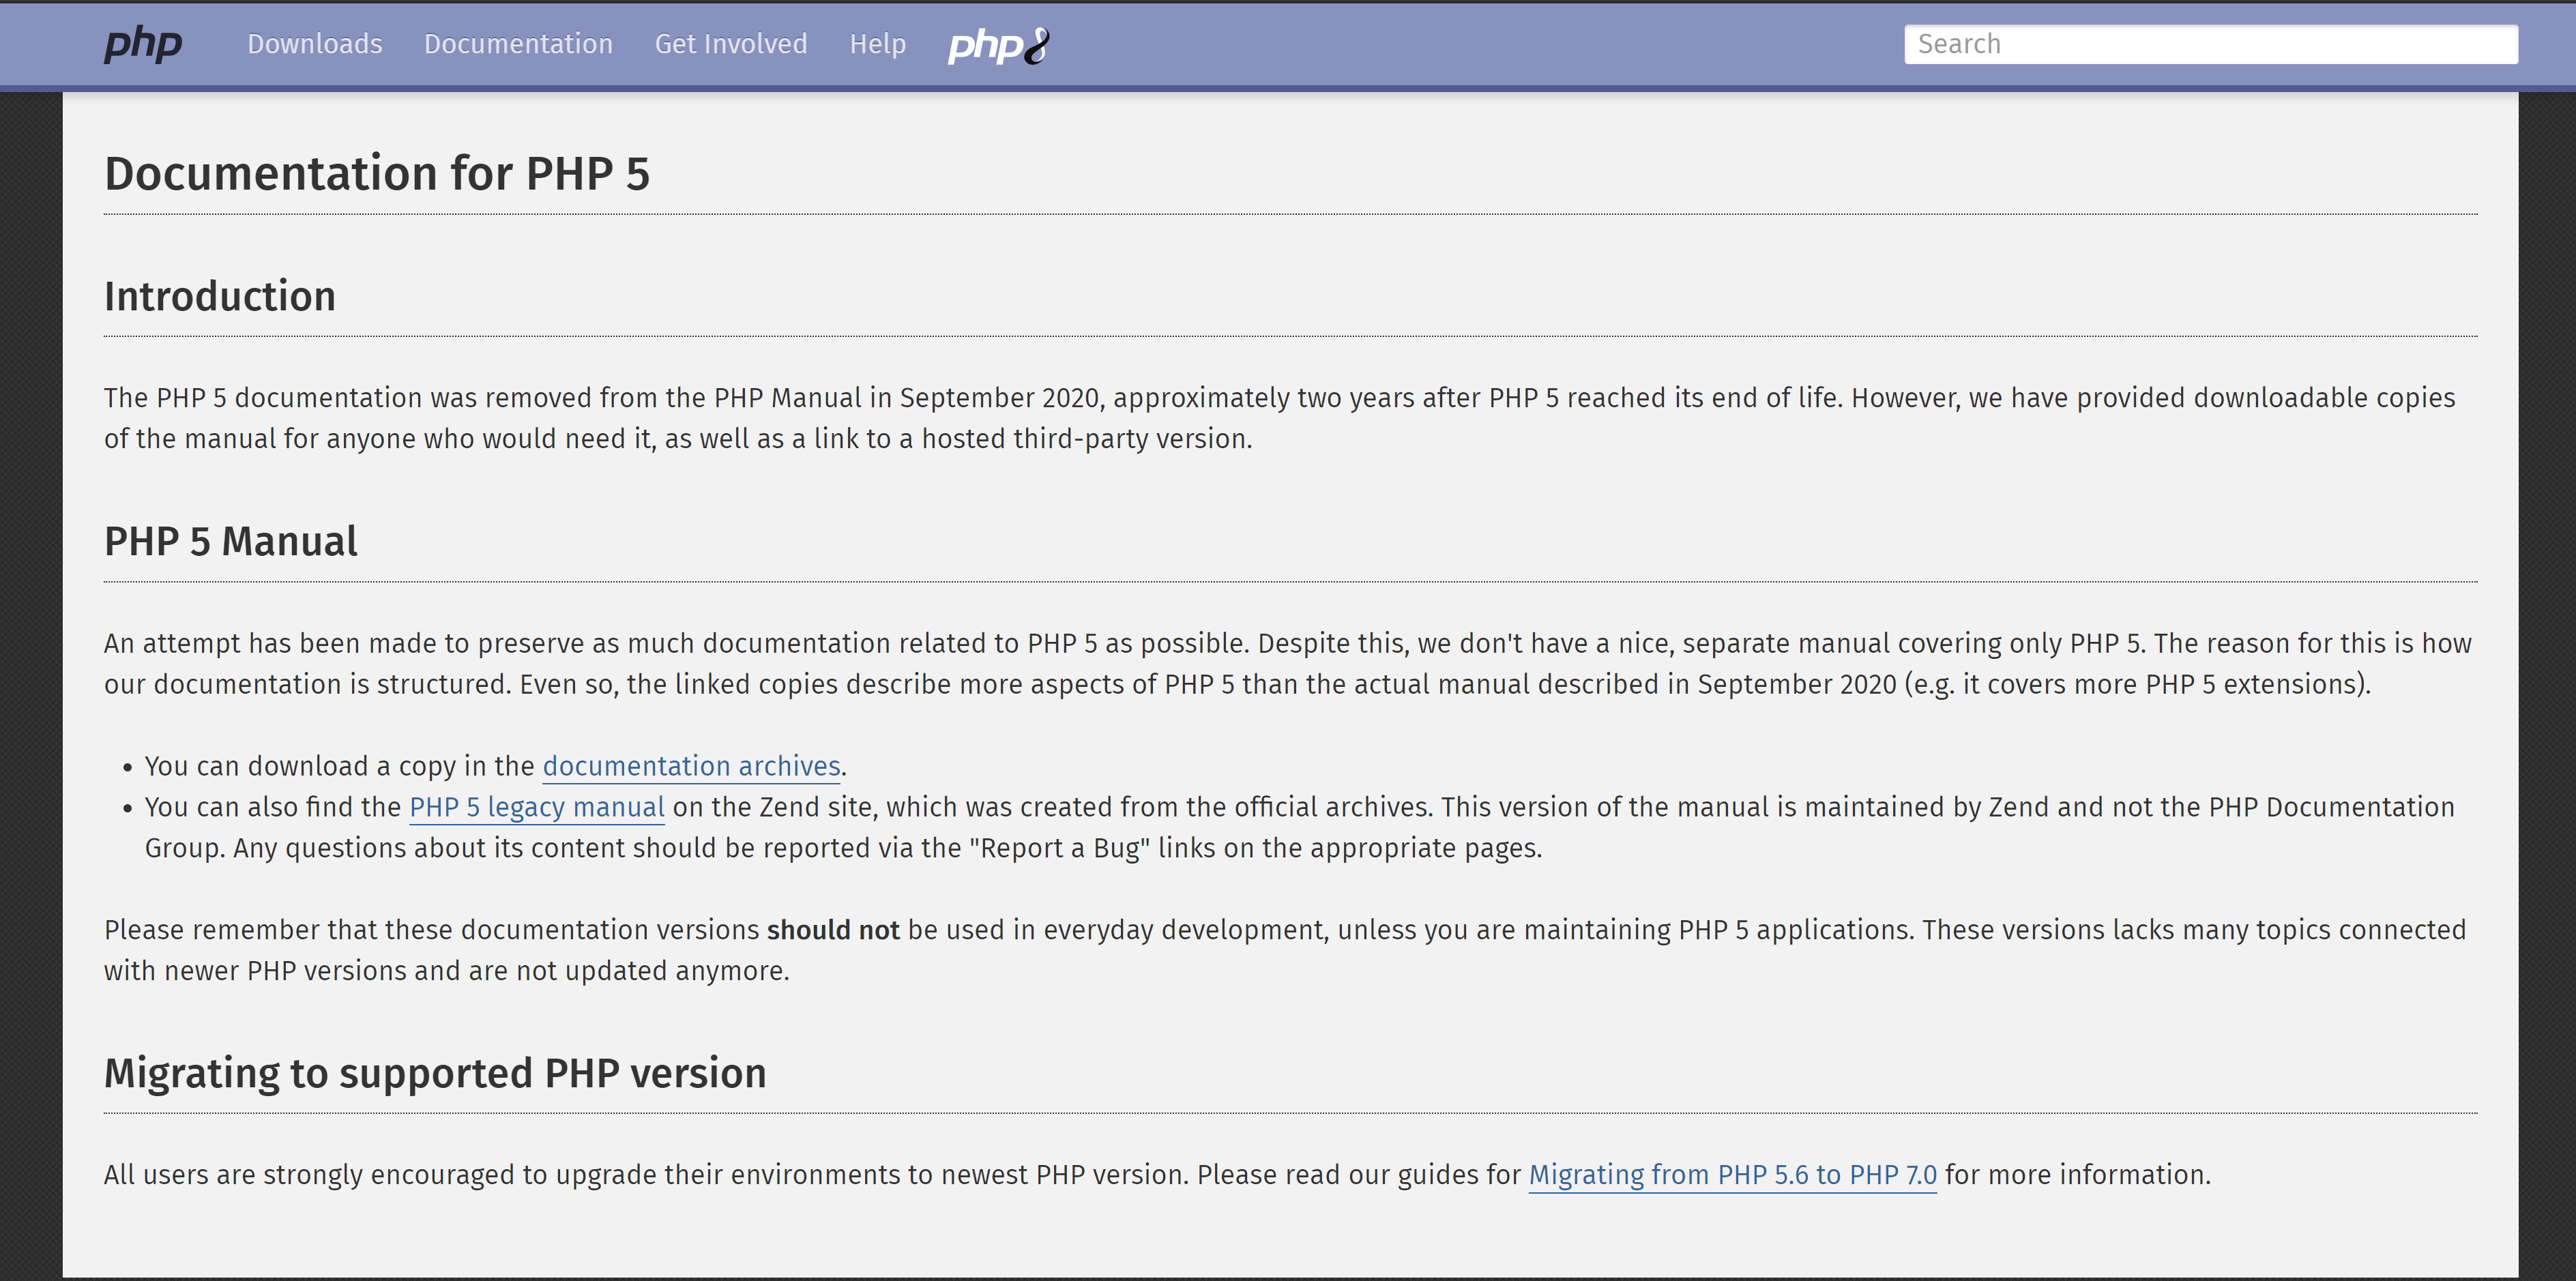This screenshot has height=1281, width=2576.
Task: Open the Downloads menu item
Action: pos(315,44)
